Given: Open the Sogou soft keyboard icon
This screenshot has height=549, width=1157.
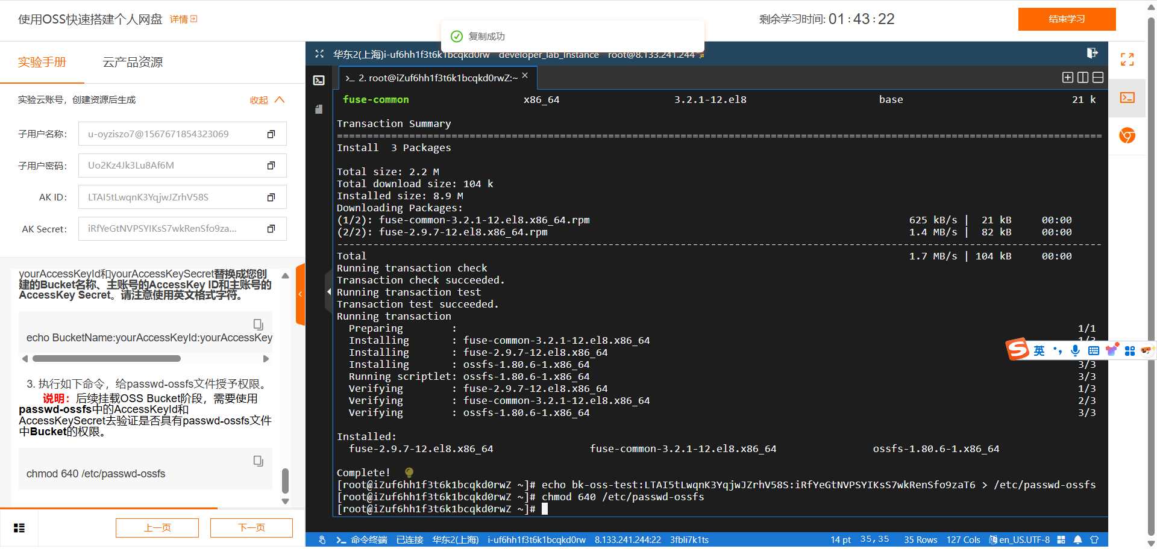Looking at the screenshot, I should click(x=1094, y=350).
